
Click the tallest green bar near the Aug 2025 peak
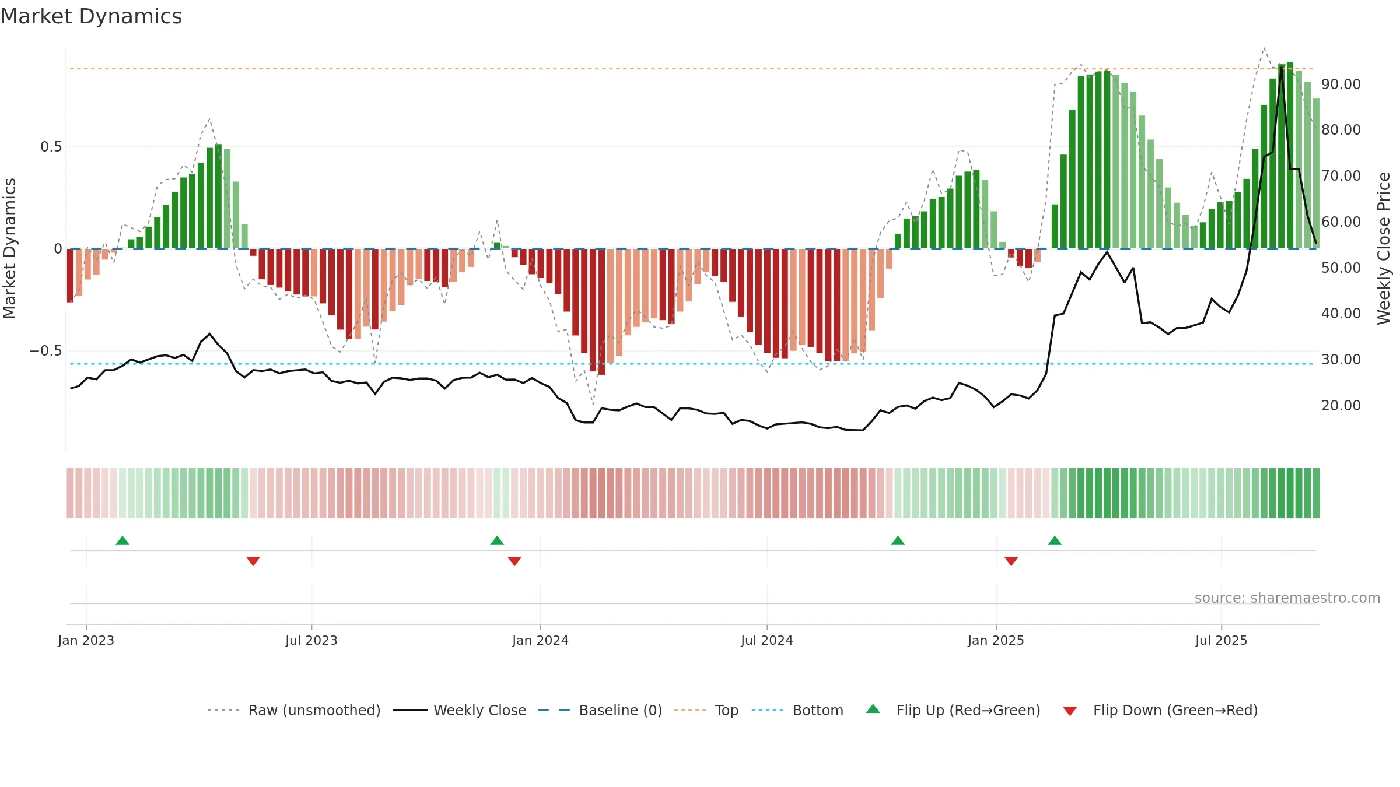point(1290,155)
